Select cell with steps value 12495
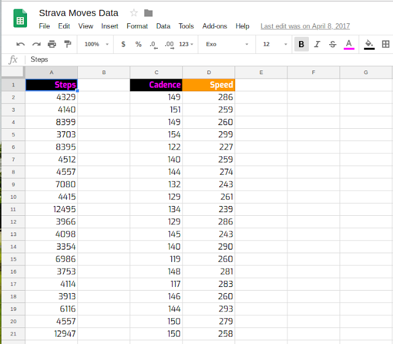 tap(52, 209)
